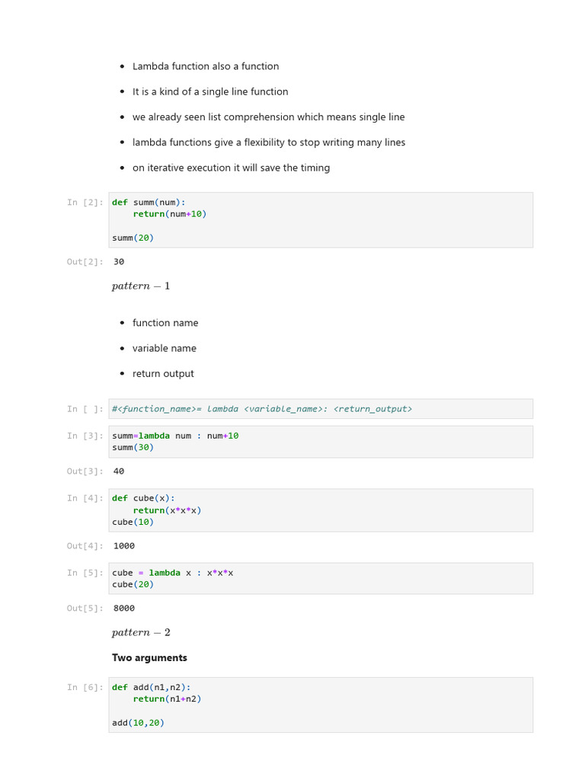
Task: Click the 'pattern − 1' heading
Action: coord(141,286)
